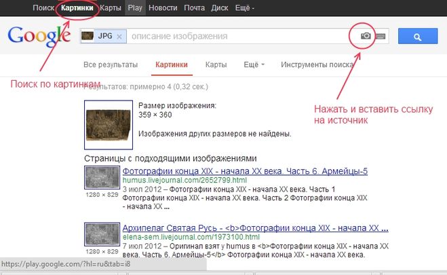The image size is (447, 275).
Task: Open the on-screen keyboard icon
Action: [x=381, y=36]
